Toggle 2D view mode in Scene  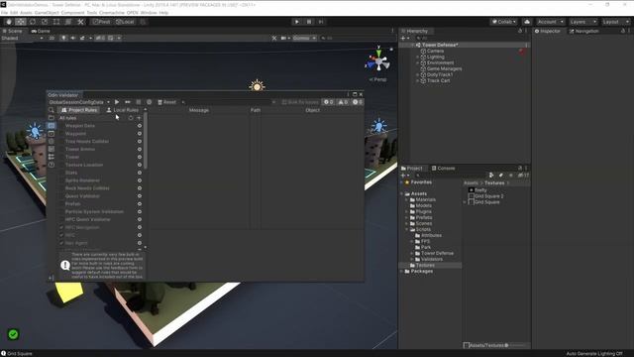pos(52,38)
